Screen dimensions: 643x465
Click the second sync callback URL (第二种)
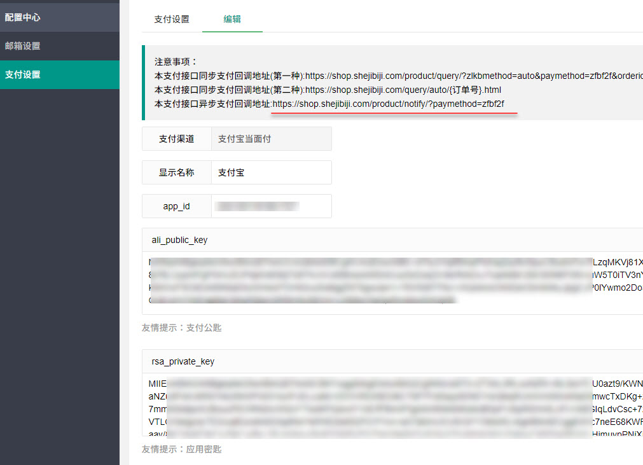(x=403, y=90)
